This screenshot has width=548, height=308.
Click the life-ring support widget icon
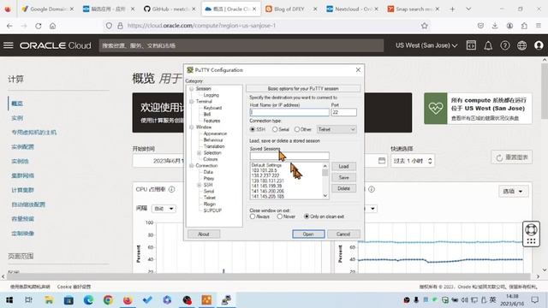pos(531,230)
